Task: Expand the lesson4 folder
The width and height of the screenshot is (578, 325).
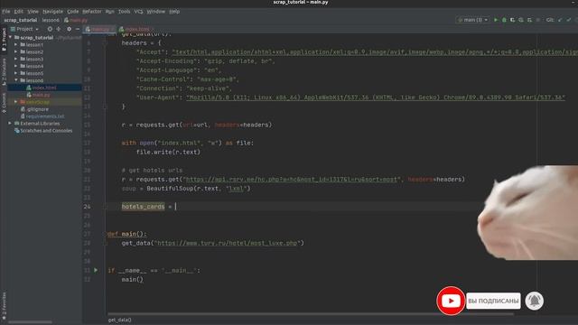Action: [x=16, y=66]
